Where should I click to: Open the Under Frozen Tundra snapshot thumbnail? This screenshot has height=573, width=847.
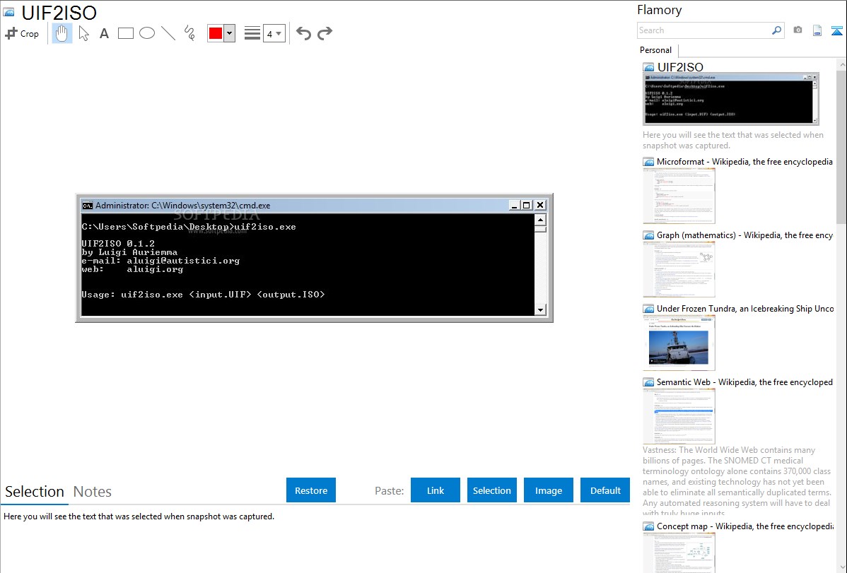click(x=679, y=343)
